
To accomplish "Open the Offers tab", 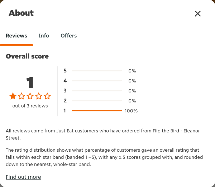I will [69, 36].
